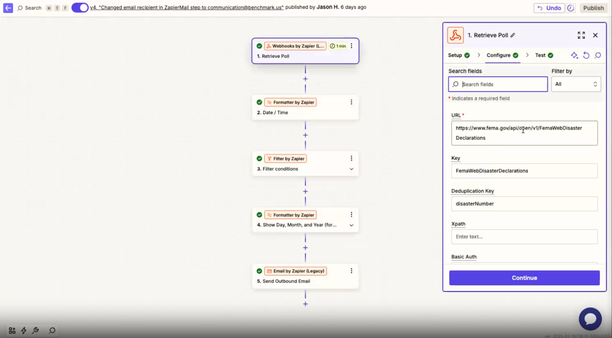Switch to the Configure tab
The height and width of the screenshot is (338, 612).
click(503, 56)
